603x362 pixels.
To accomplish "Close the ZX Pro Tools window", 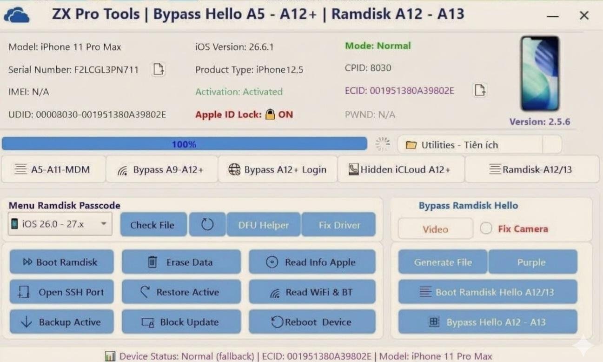I will [584, 15].
